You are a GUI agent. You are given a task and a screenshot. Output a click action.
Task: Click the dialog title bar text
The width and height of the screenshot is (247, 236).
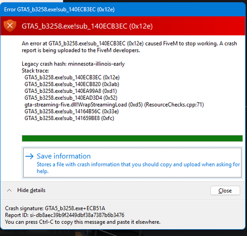click(59, 9)
